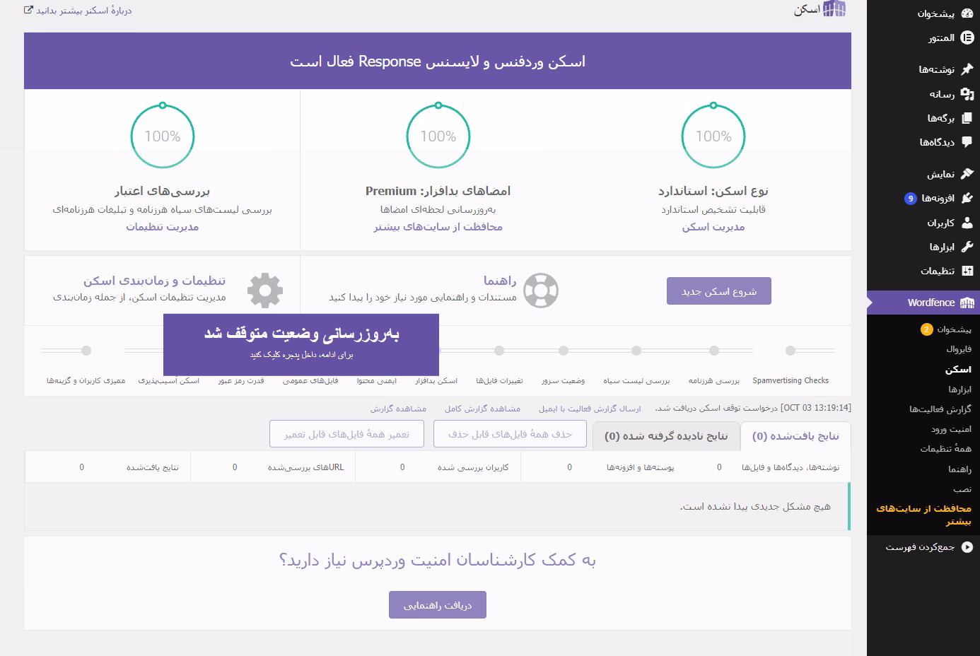Click حذف همهٔ فایل‌های قابل حذف button
Viewport: 980px width, 656px height.
[x=510, y=434]
